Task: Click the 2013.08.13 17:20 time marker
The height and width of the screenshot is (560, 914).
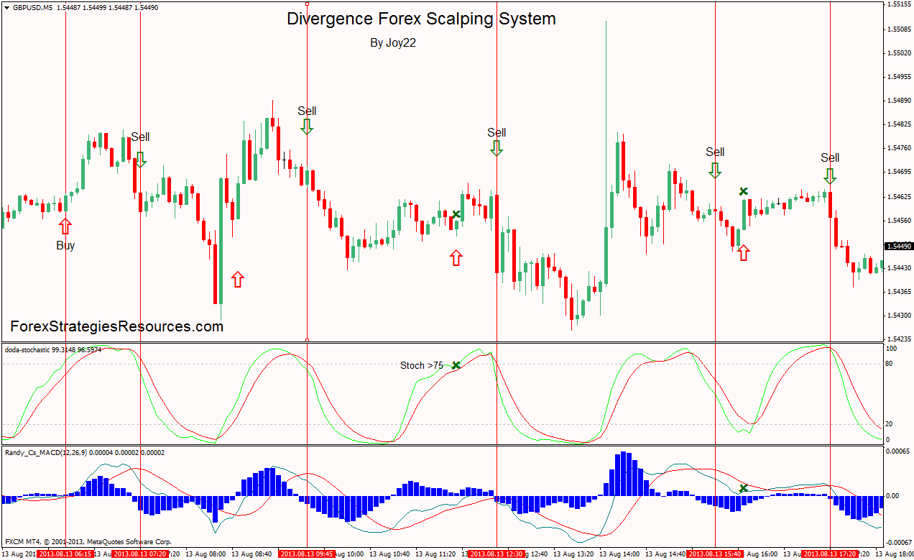Action: pyautogui.click(x=830, y=554)
